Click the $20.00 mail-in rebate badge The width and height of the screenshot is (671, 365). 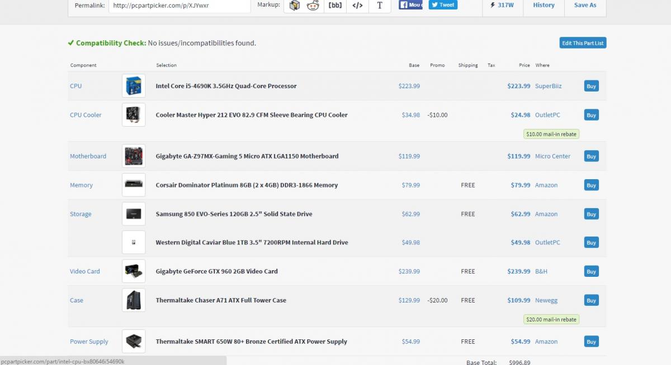(551, 319)
